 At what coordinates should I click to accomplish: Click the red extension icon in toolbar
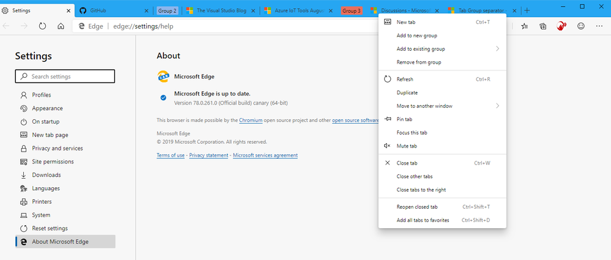561,26
